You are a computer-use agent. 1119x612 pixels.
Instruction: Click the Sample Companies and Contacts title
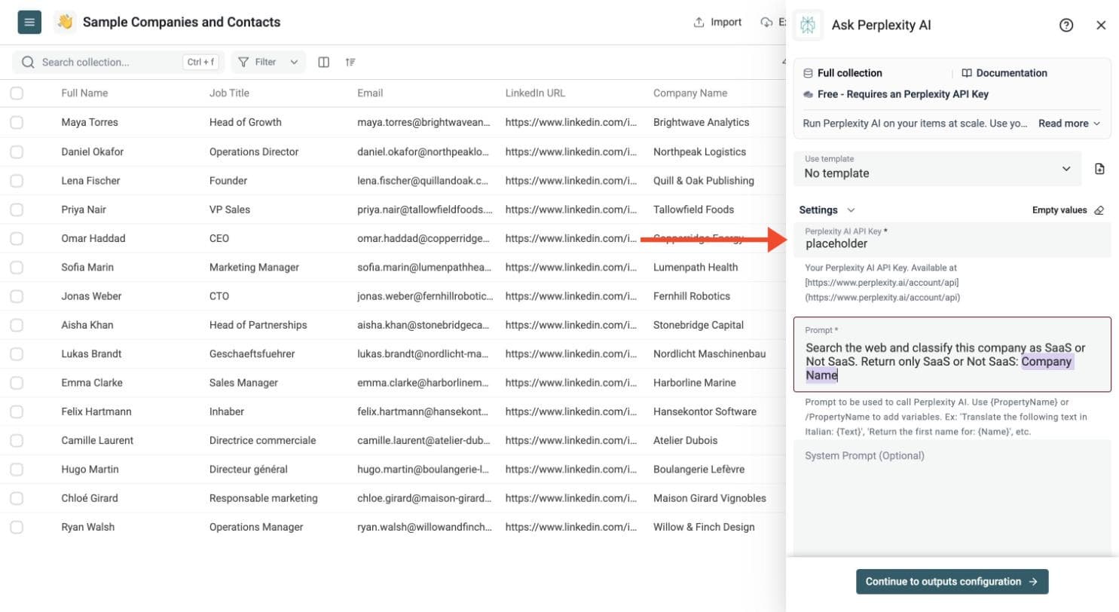point(182,22)
